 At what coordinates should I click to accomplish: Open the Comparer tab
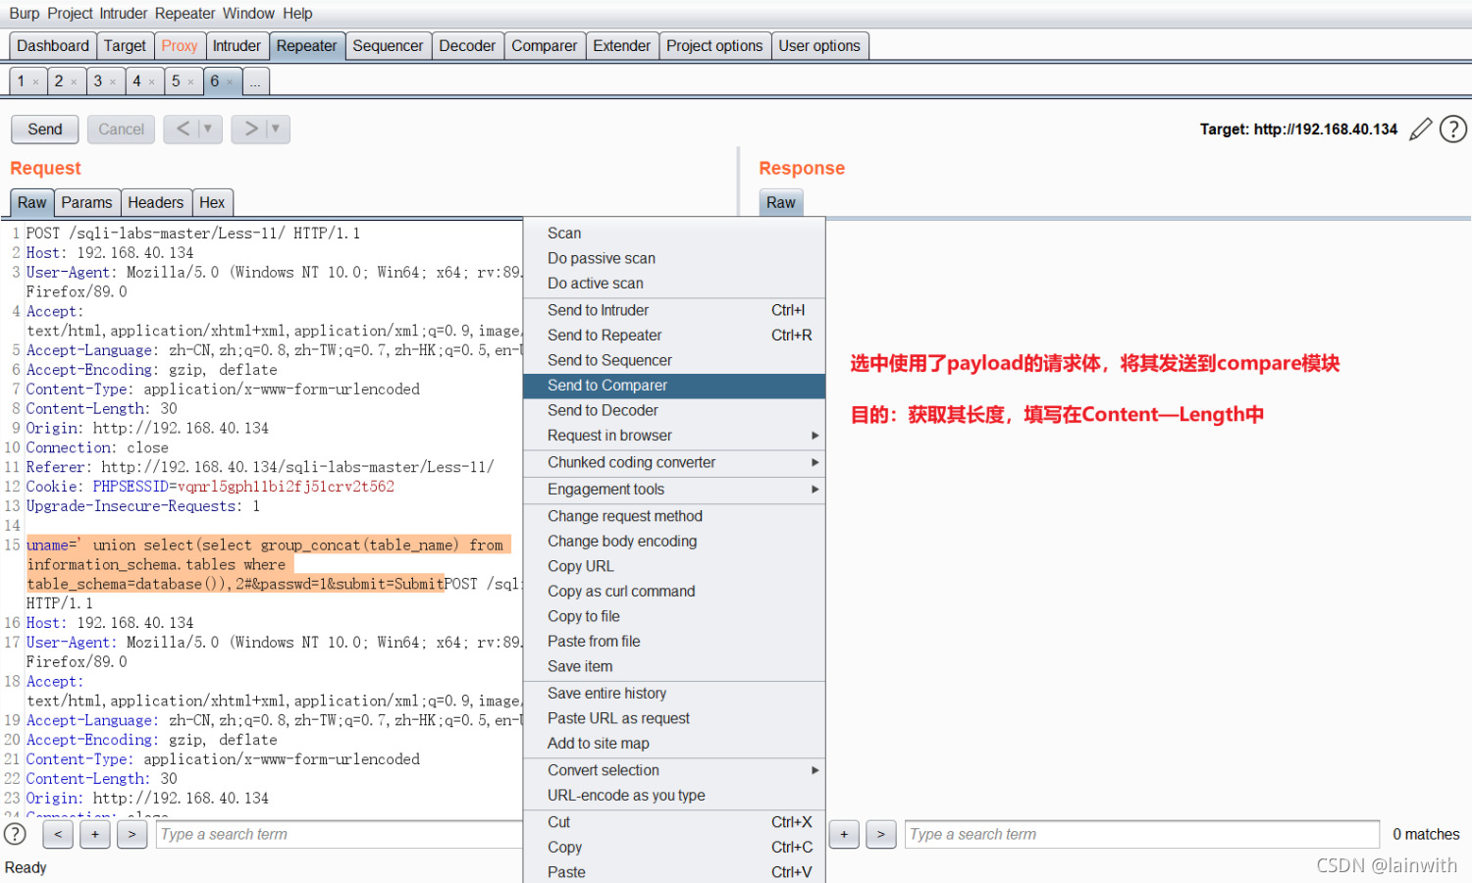[x=545, y=46]
